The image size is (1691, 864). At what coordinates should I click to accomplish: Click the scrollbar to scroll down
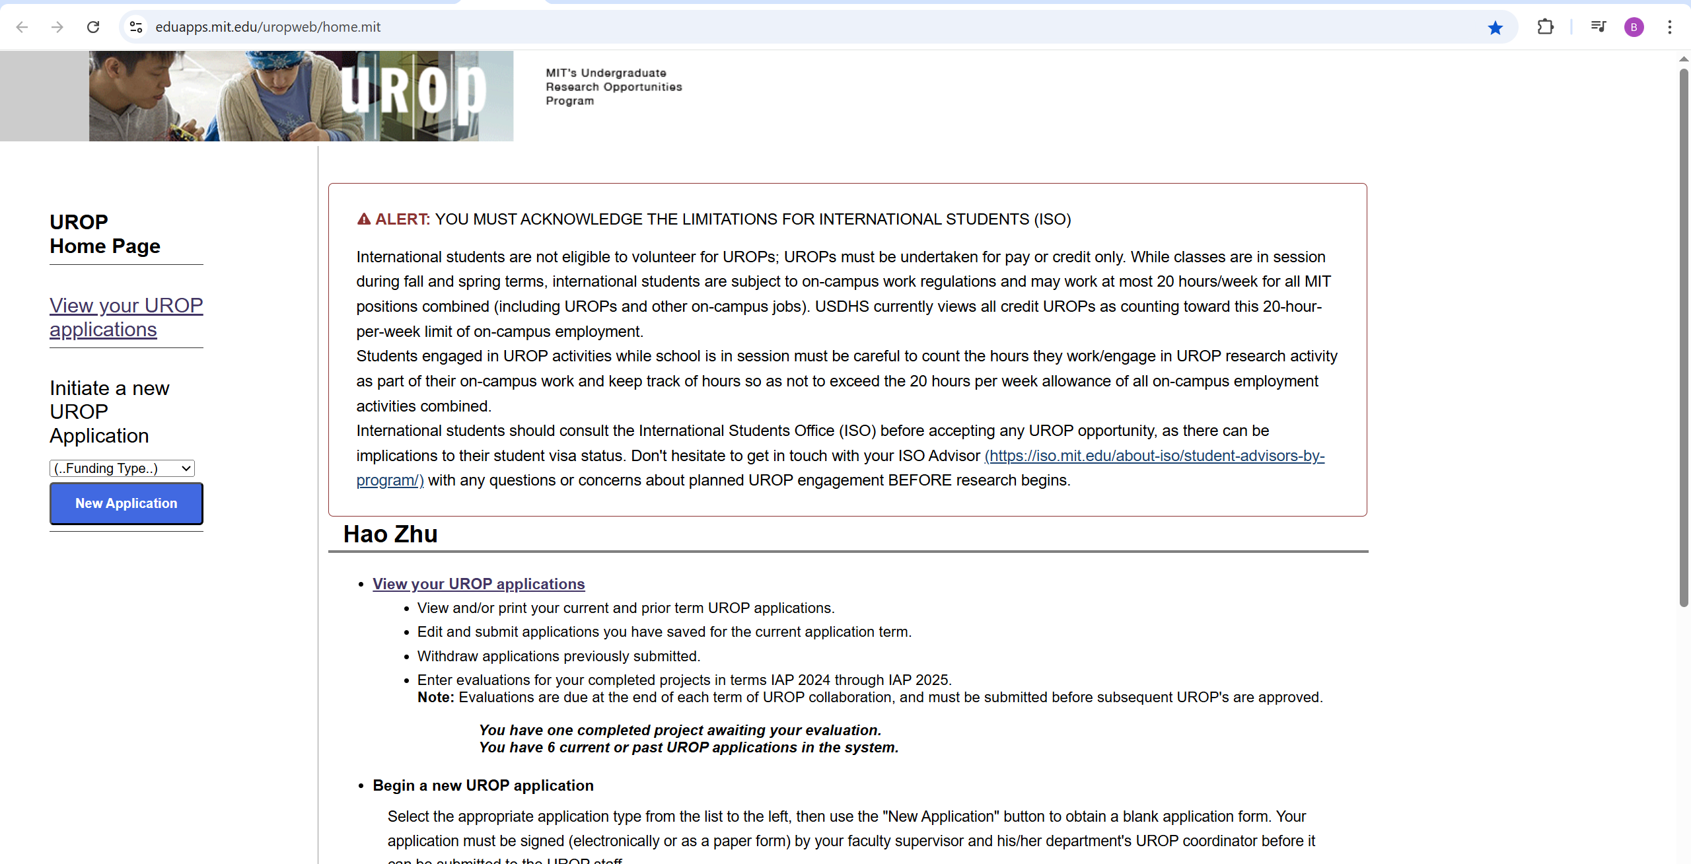[x=1682, y=330]
